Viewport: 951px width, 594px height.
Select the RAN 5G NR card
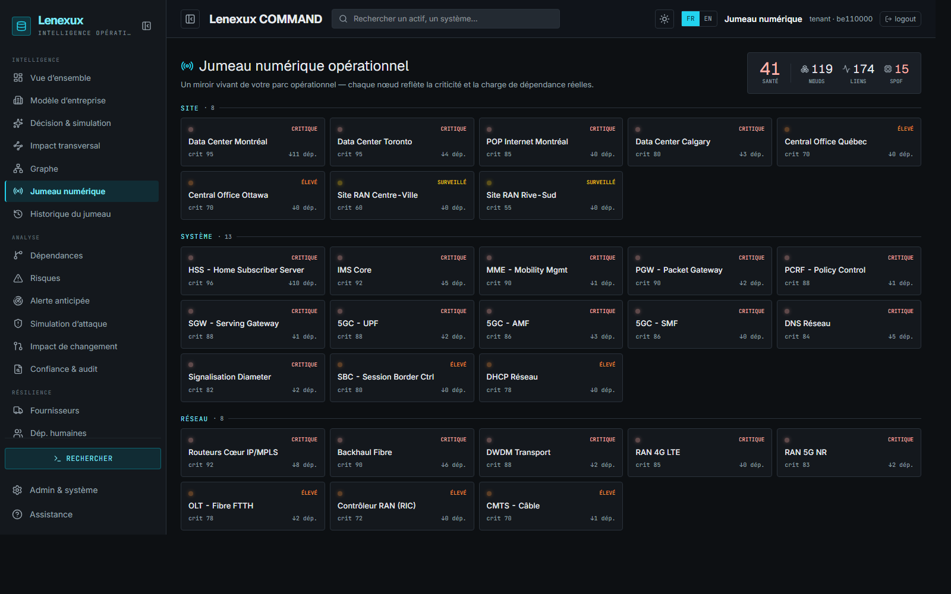coord(849,453)
